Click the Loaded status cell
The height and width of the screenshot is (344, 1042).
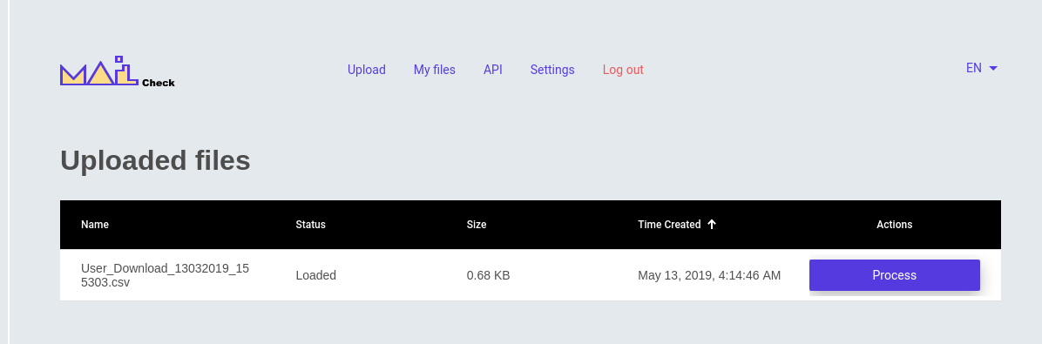[x=315, y=275]
